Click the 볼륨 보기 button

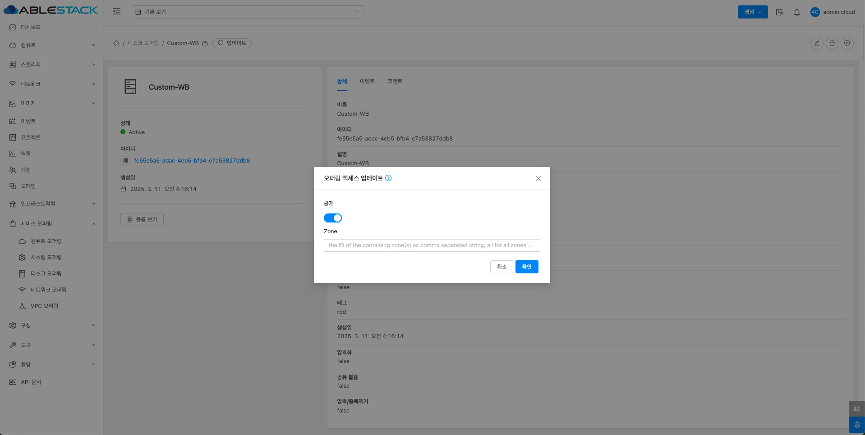142,219
